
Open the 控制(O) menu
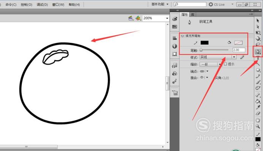tap(27, 5)
